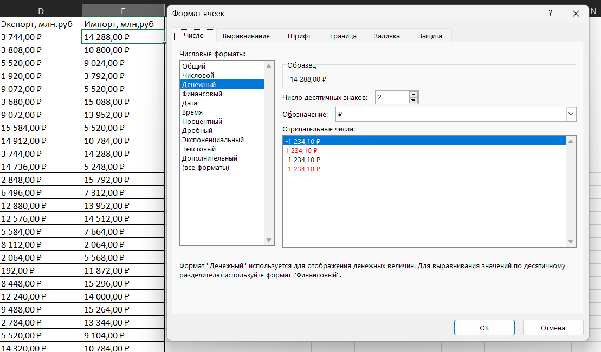
Task: Click the Отмена button
Action: pos(553,328)
